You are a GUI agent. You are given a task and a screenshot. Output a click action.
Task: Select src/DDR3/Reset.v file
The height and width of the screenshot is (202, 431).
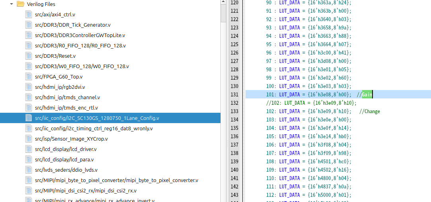(x=55, y=56)
